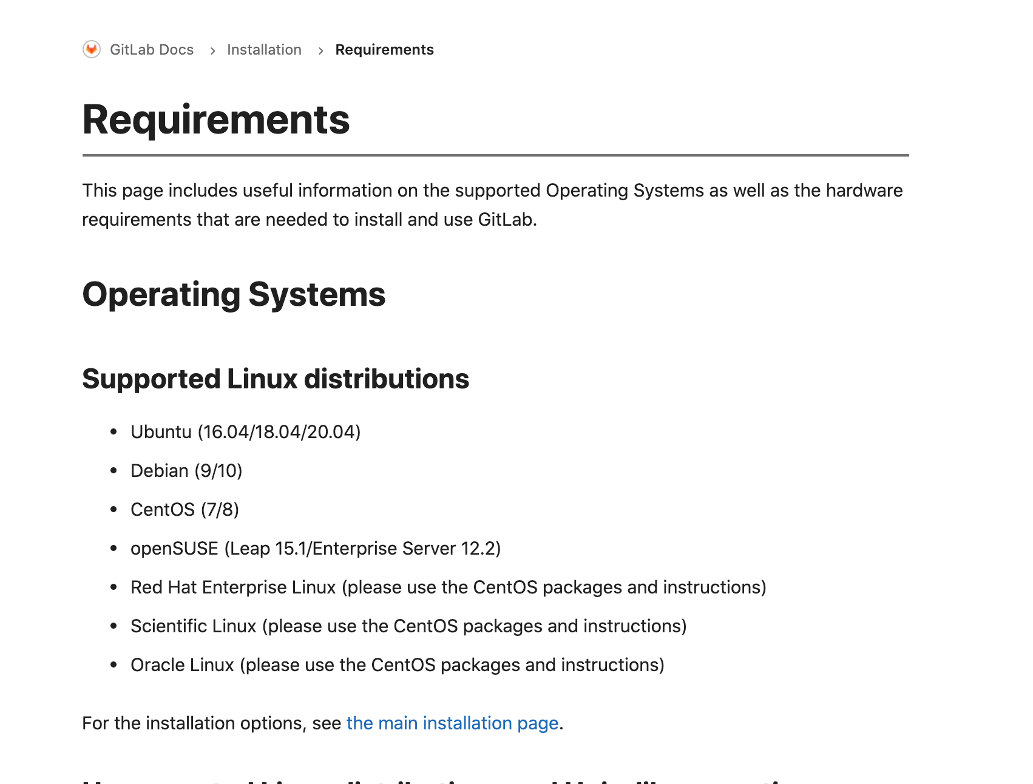Click the Ubuntu (16.04/18.04/20.04) list item
Viewport: 1033px width, 784px height.
(245, 432)
